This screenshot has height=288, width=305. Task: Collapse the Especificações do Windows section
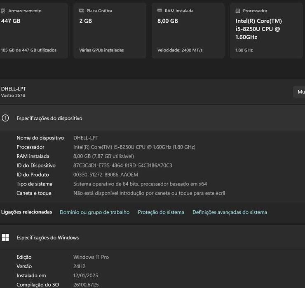tap(152, 237)
